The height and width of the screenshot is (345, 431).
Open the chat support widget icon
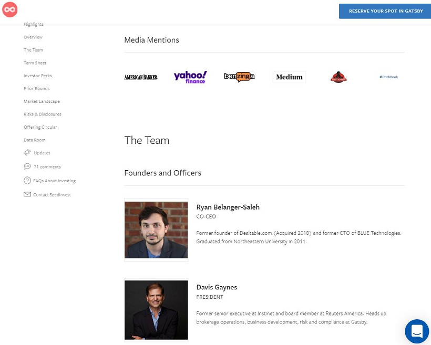tap(417, 331)
